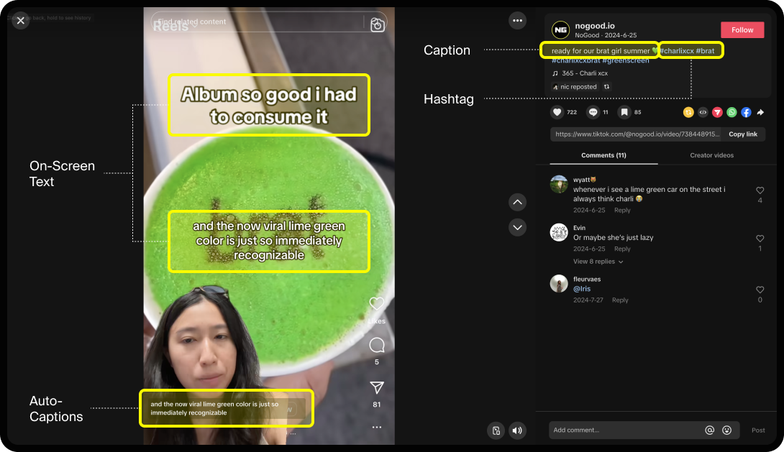Toggle the video sound speaker icon
This screenshot has height=452, width=784.
click(x=517, y=430)
